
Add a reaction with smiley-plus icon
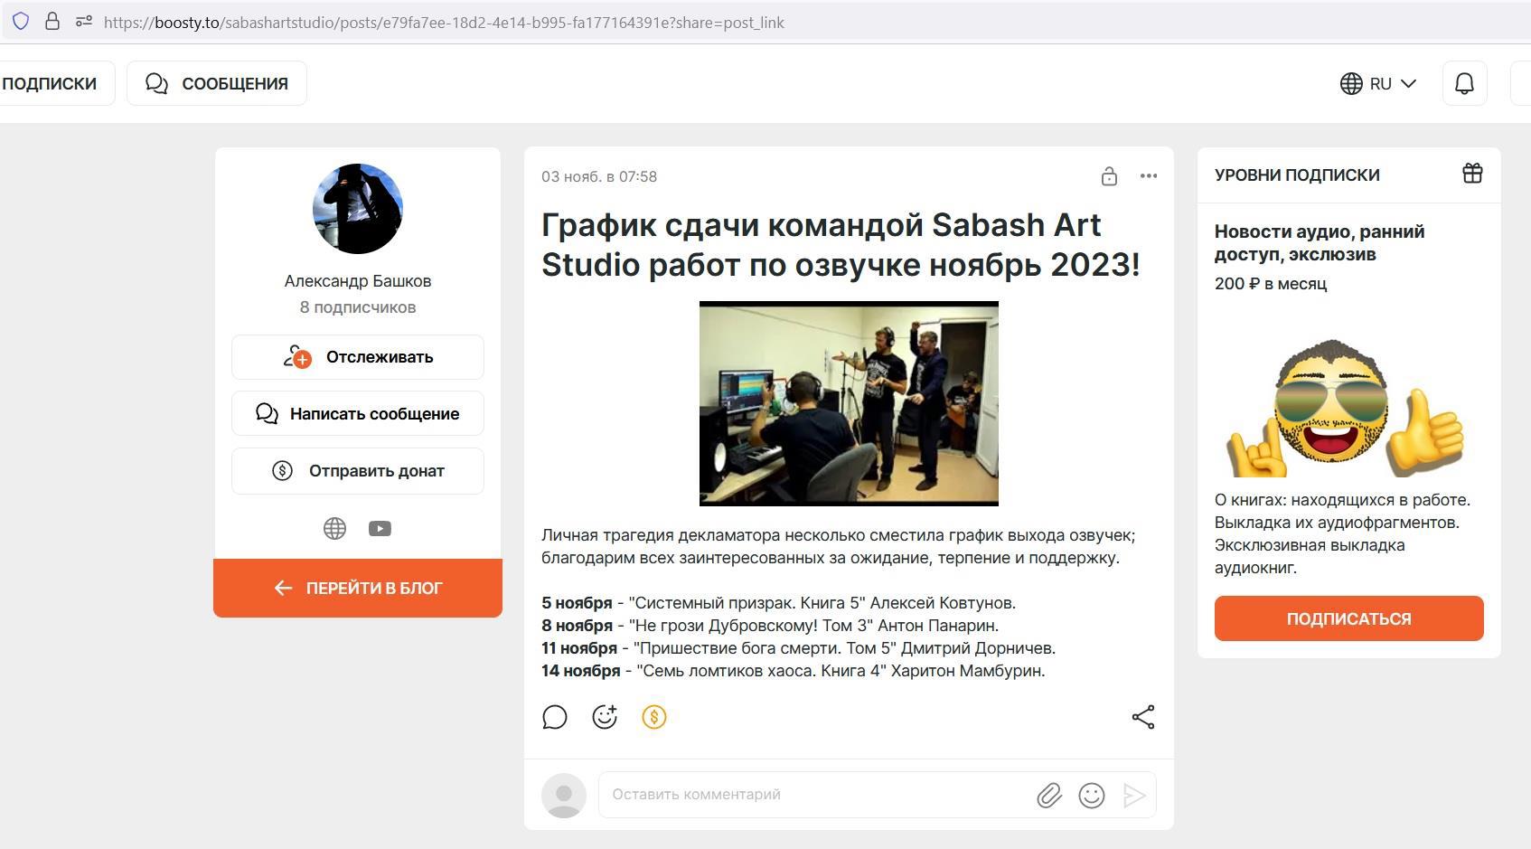click(x=605, y=717)
